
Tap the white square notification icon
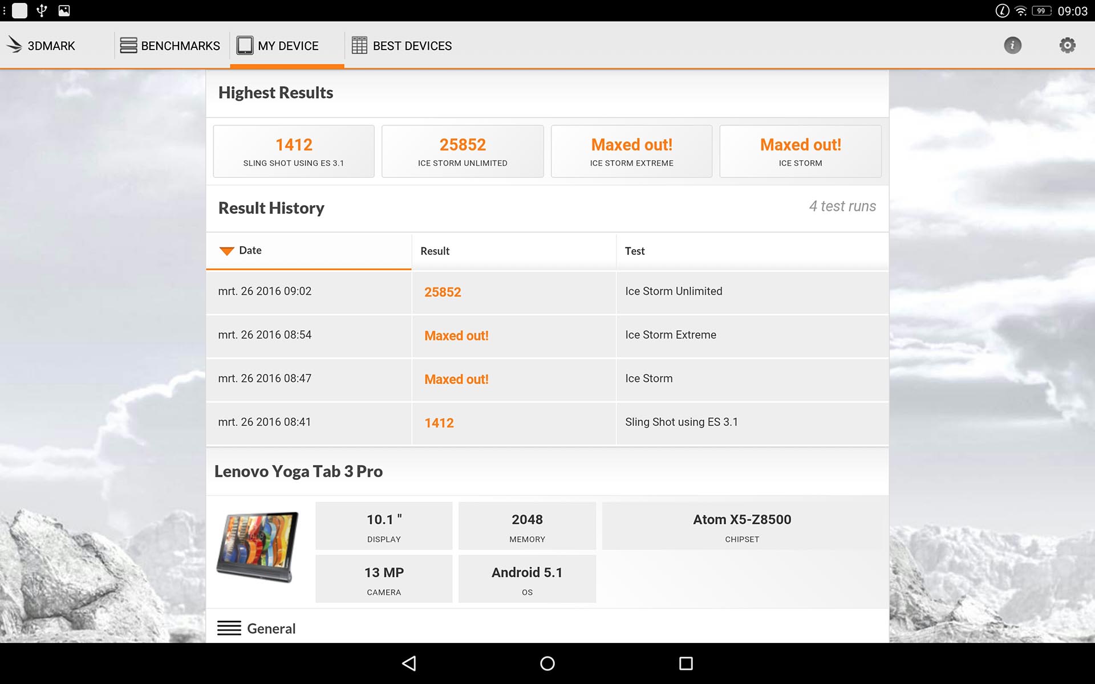tap(19, 10)
